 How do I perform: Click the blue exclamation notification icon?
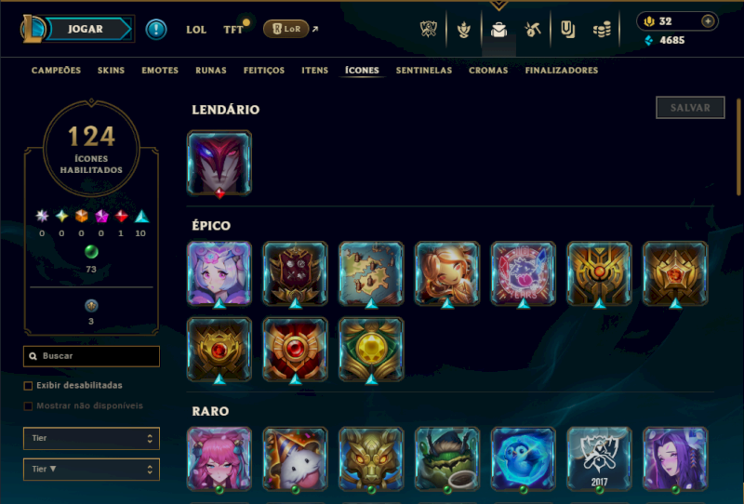156,30
